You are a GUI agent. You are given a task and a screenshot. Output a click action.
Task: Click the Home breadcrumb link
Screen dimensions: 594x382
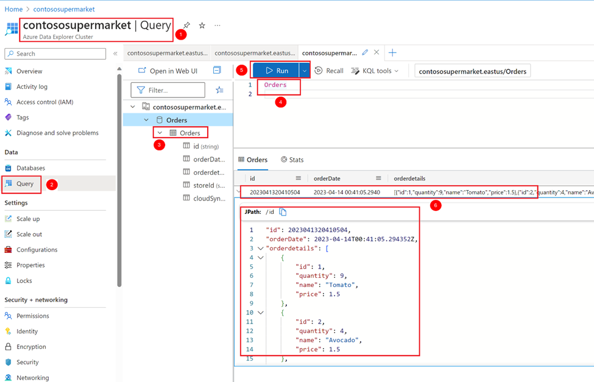[x=13, y=9]
